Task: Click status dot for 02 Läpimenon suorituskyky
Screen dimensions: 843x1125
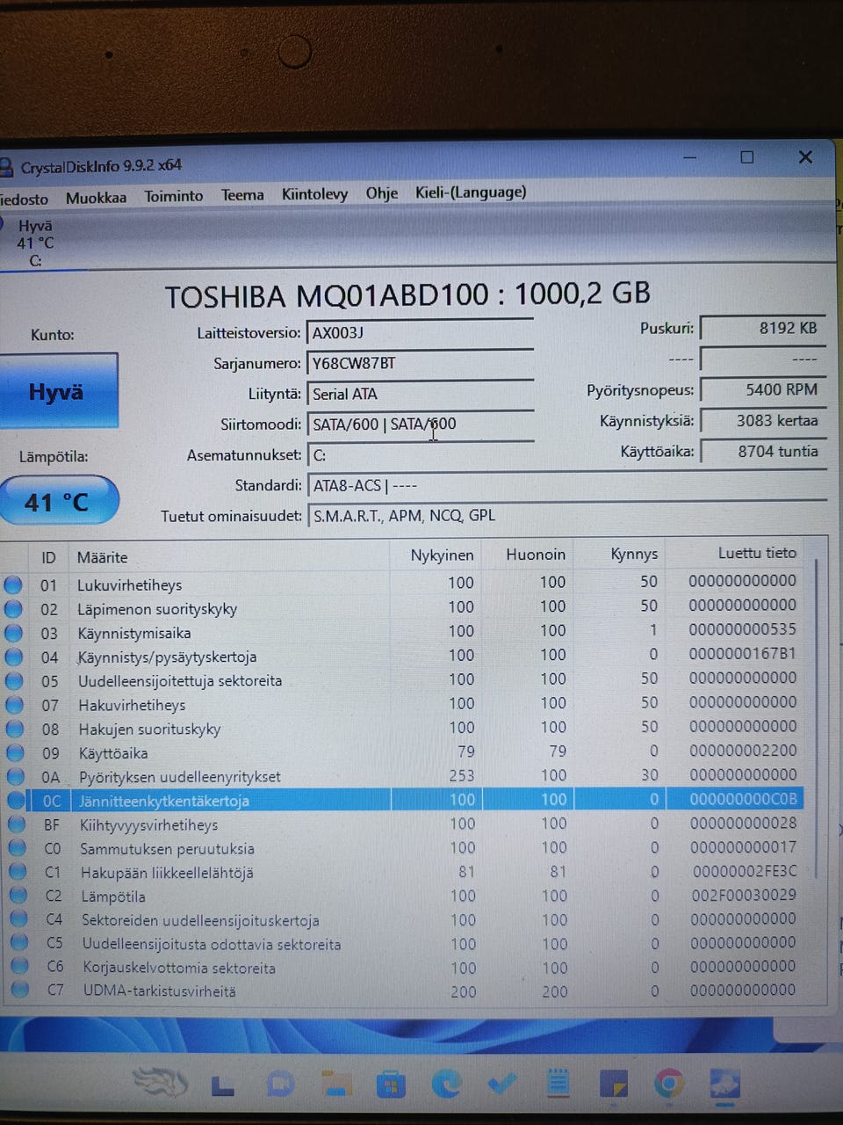Action: (x=13, y=608)
